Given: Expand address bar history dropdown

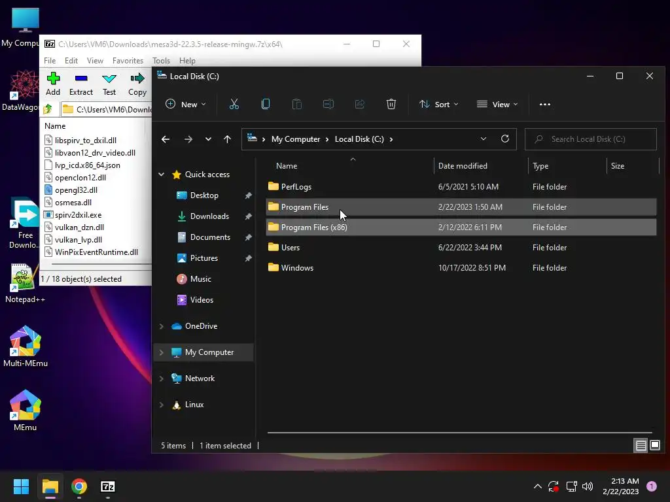Looking at the screenshot, I should click(x=484, y=139).
